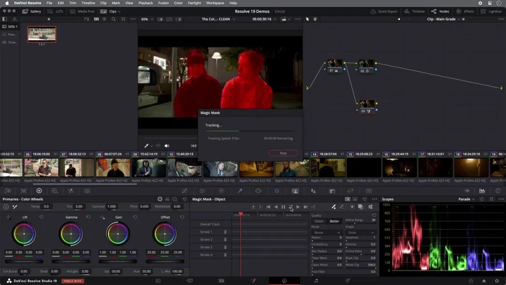Open Shape Circle dropdown

[x=360, y=232]
